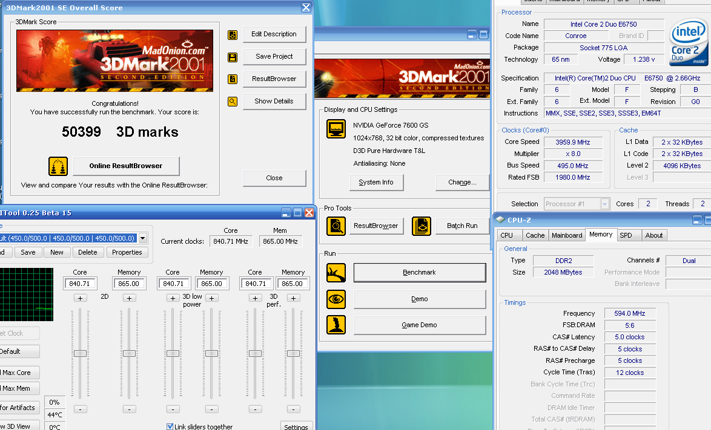Click the Core Speed value 3959.9 MHz
The width and height of the screenshot is (711, 430).
click(573, 142)
